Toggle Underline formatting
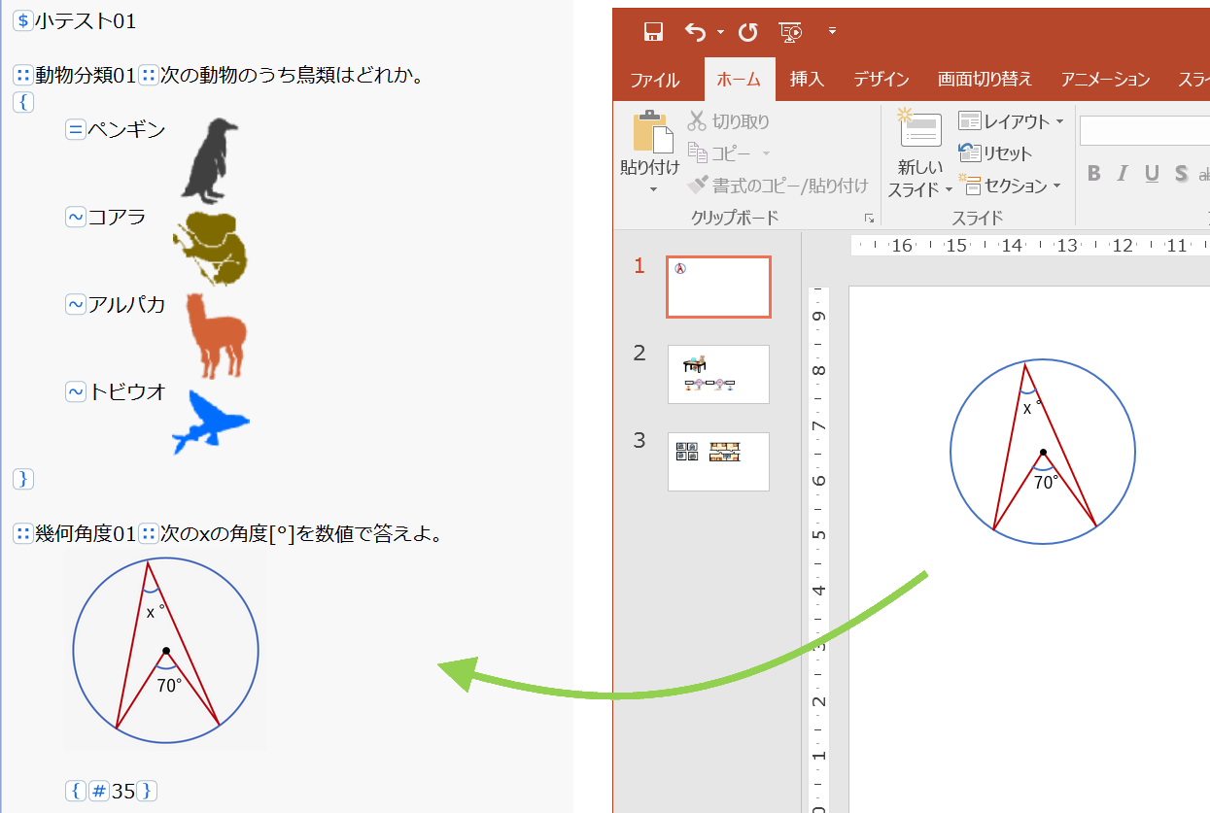 click(1152, 174)
